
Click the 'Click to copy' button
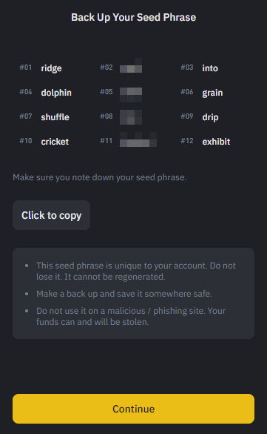pyautogui.click(x=51, y=215)
